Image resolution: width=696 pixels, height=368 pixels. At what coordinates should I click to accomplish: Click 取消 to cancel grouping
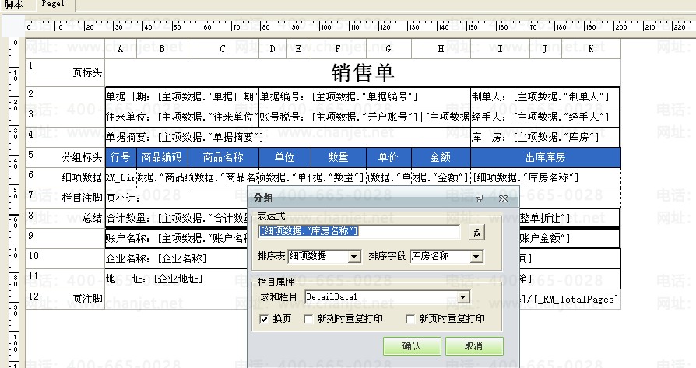[x=473, y=346]
